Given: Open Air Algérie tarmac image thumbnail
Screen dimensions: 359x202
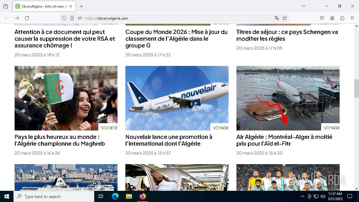Looking at the screenshot, I should 288,98.
